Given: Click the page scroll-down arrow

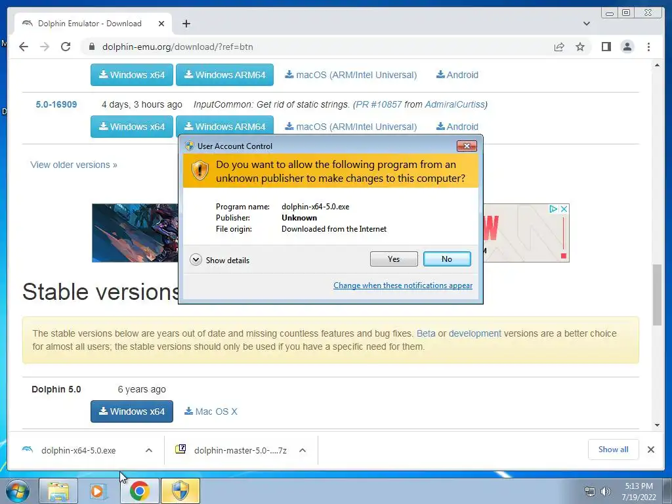Looking at the screenshot, I should pyautogui.click(x=658, y=425).
